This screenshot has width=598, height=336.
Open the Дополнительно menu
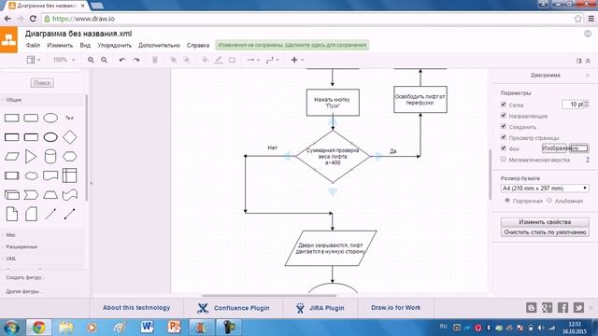click(159, 46)
